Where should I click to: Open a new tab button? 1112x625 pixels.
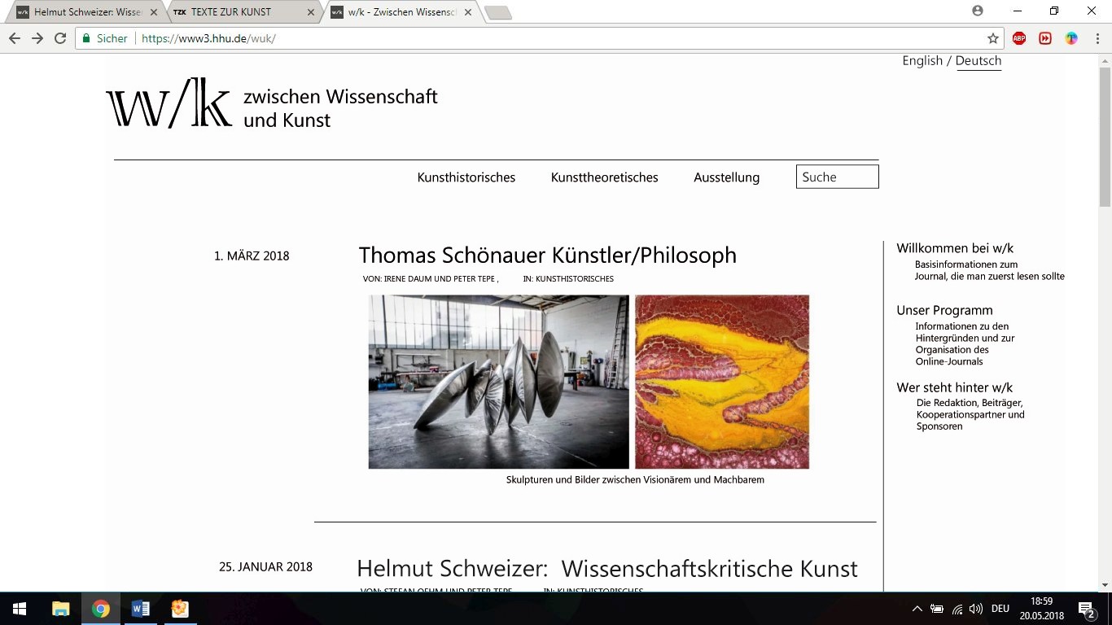[498, 12]
